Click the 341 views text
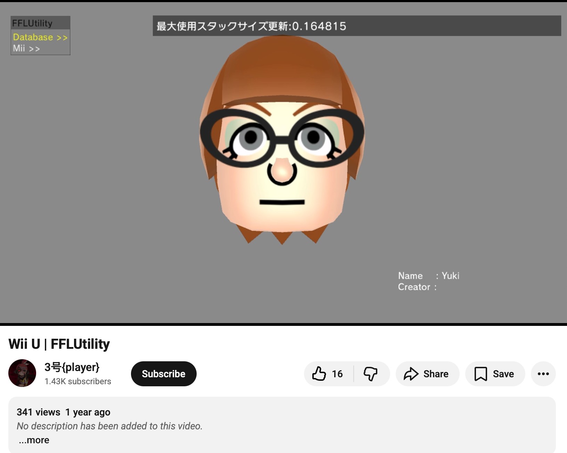This screenshot has height=453, width=567. tap(38, 412)
